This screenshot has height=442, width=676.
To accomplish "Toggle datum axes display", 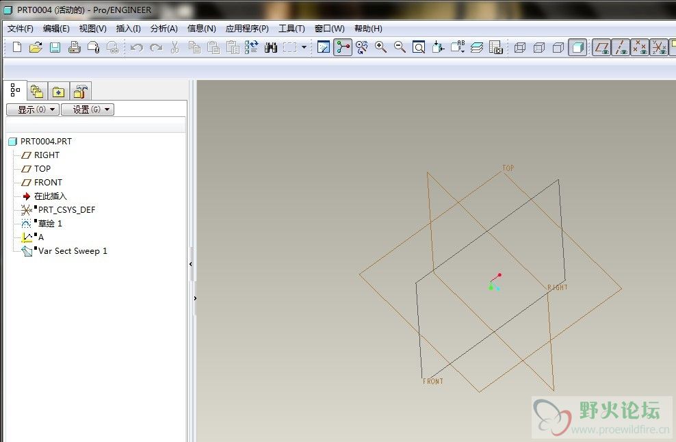I will [621, 47].
